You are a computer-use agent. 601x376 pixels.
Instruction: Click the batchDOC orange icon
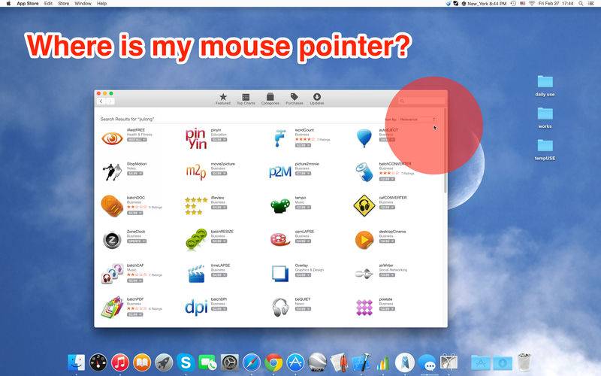tap(112, 205)
